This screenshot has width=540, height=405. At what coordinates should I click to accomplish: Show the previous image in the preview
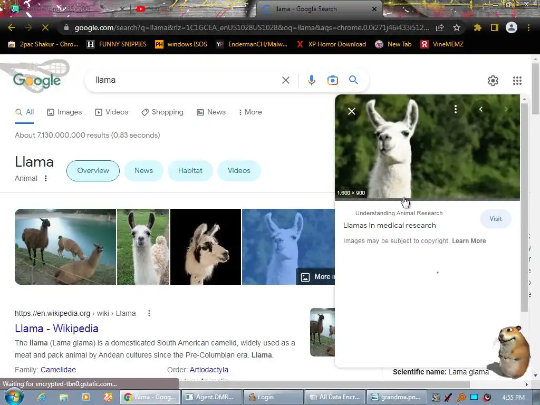(x=481, y=109)
